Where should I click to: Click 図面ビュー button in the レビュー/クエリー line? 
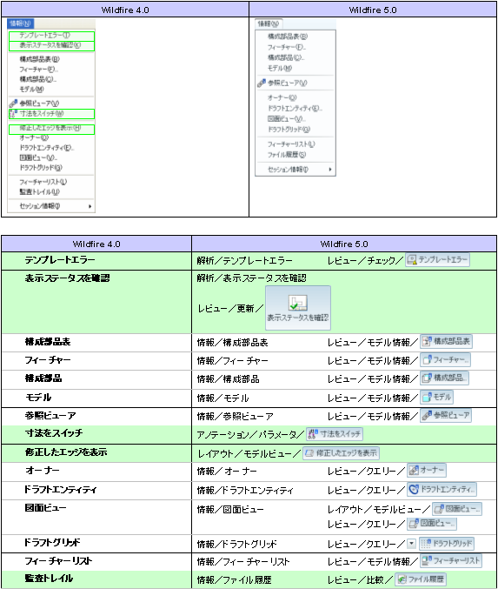[x=432, y=523]
